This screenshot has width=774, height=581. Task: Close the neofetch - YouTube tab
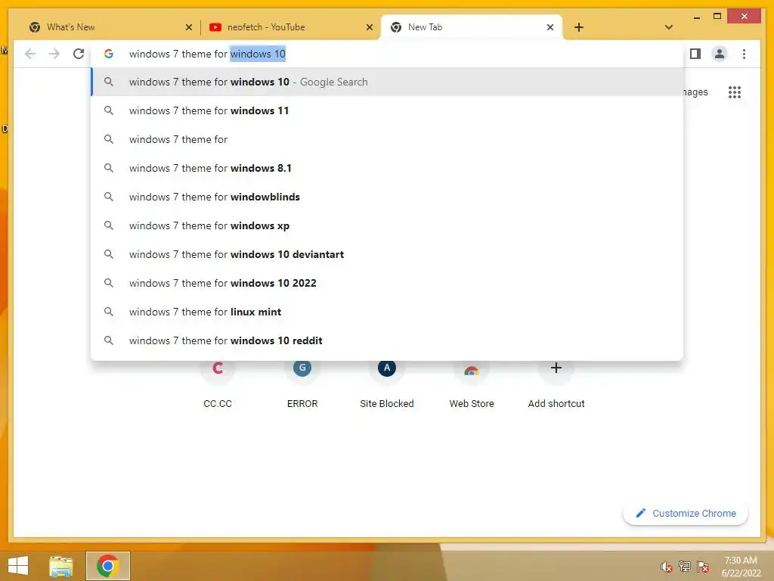pos(369,27)
